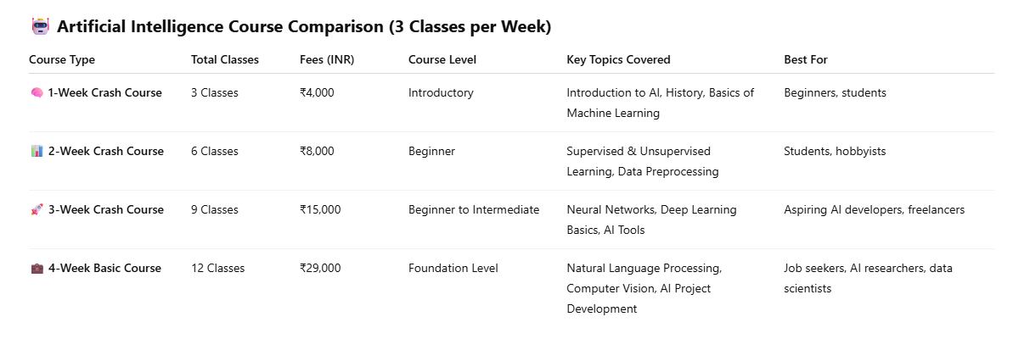Click the Best For column header
The height and width of the screenshot is (339, 1030).
pos(806,60)
